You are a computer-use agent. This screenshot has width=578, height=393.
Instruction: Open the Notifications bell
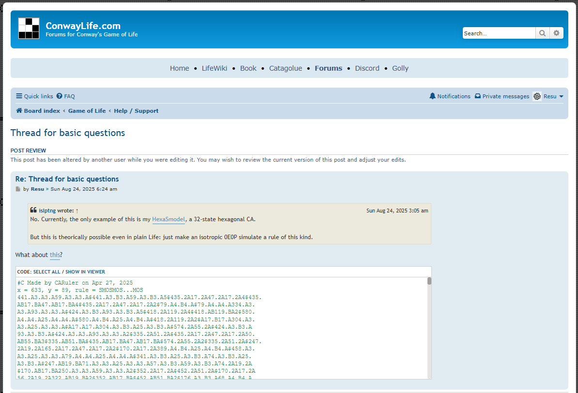[432, 96]
